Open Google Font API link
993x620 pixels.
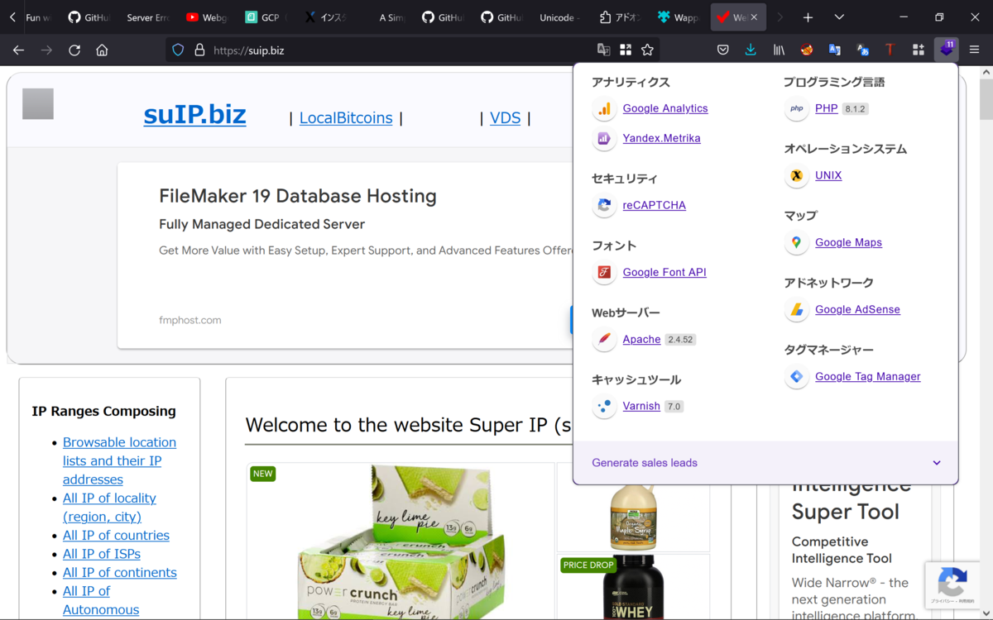pos(664,272)
